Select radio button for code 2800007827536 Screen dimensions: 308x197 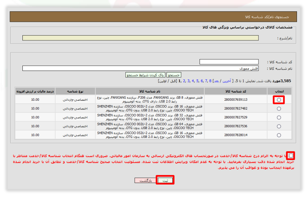(279, 126)
